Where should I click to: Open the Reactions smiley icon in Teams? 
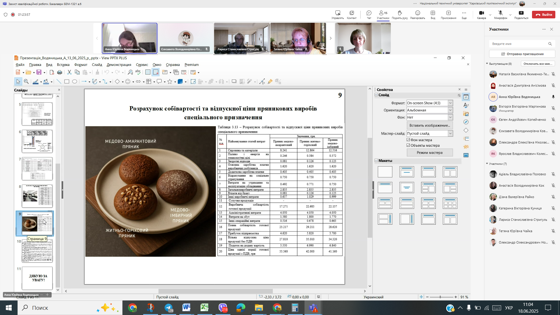click(x=417, y=13)
